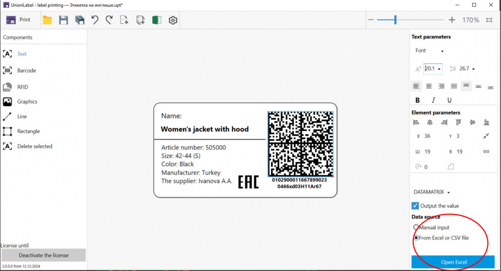Align text right
Image resolution: width=501 pixels, height=271 pixels.
click(441, 86)
